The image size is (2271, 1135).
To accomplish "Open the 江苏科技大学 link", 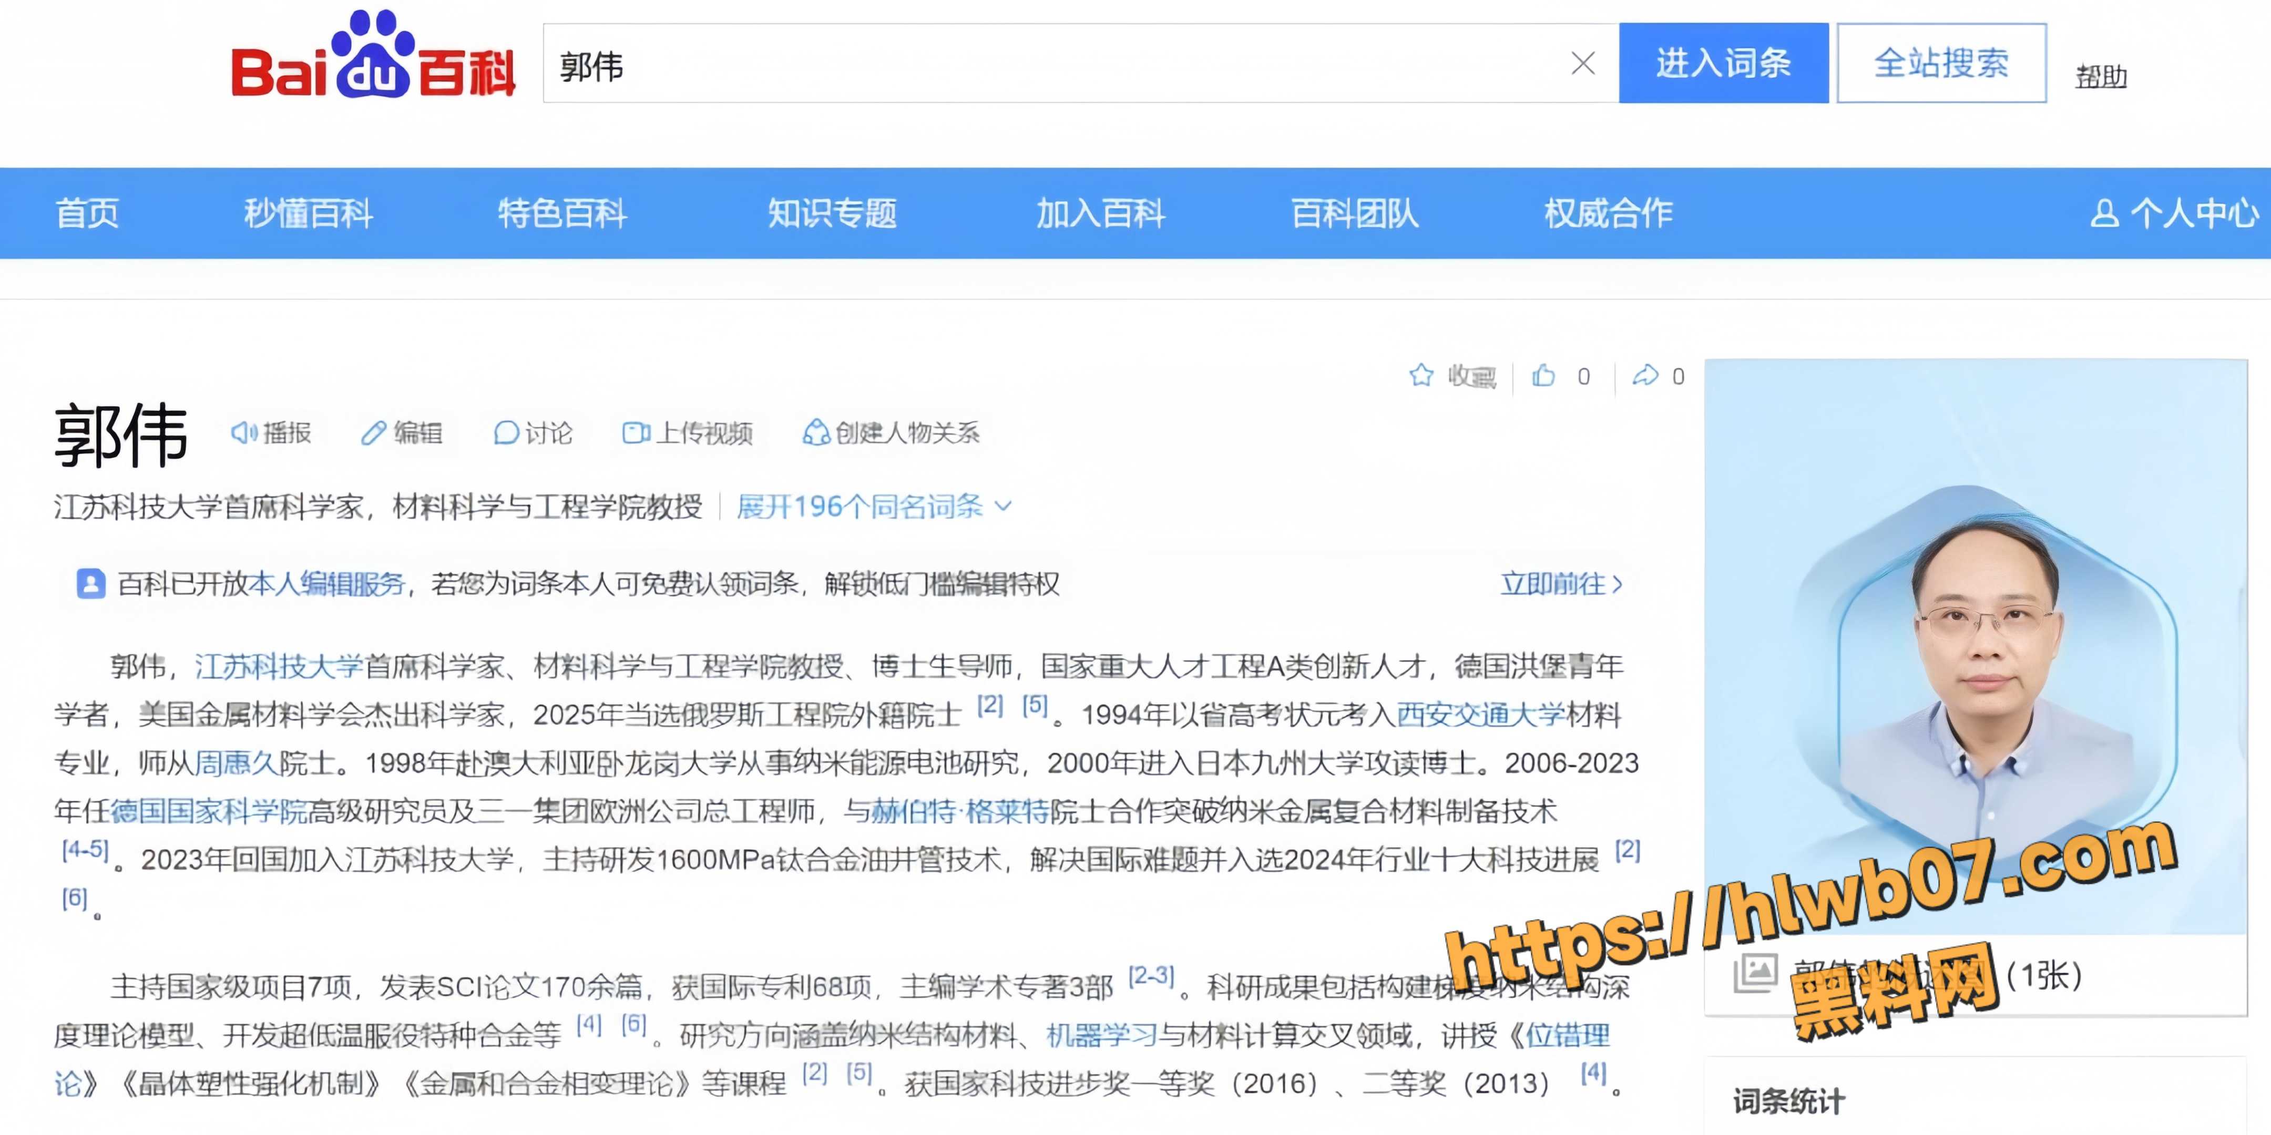I will (279, 666).
